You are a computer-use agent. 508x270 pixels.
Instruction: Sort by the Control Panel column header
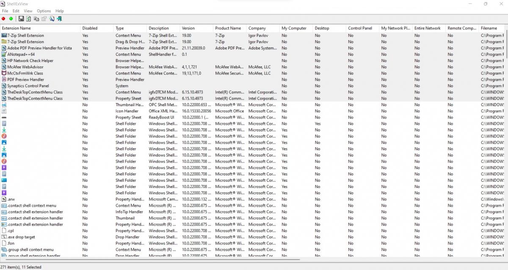coord(363,28)
